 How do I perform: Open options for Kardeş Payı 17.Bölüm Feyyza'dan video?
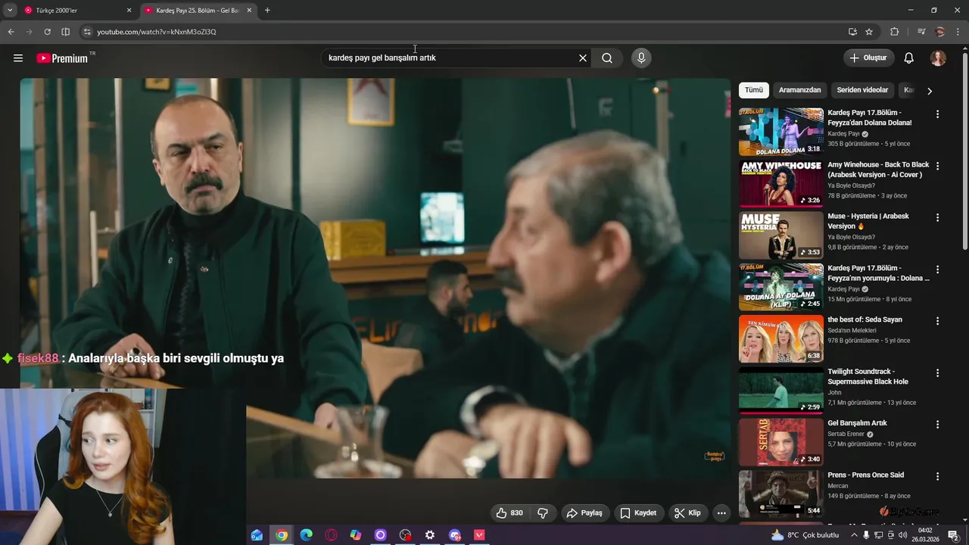(937, 114)
